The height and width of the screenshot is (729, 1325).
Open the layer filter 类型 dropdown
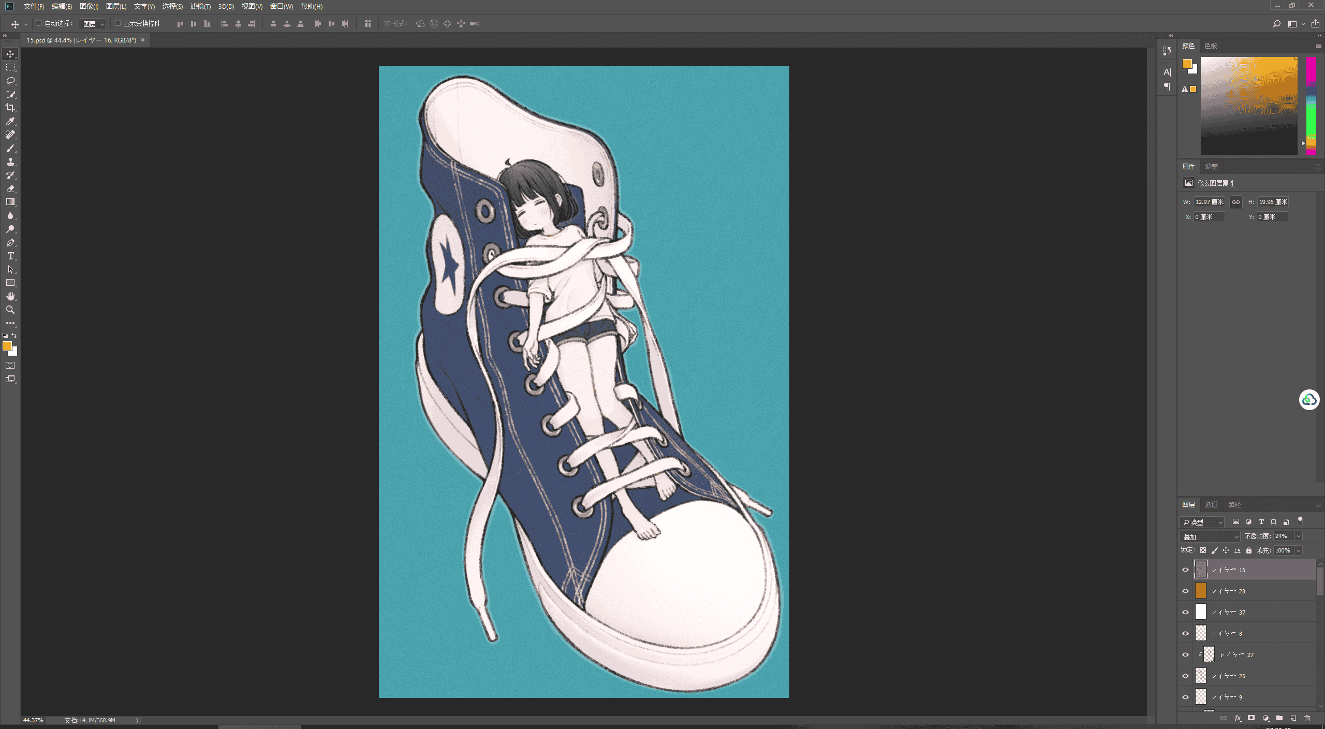coord(1202,522)
